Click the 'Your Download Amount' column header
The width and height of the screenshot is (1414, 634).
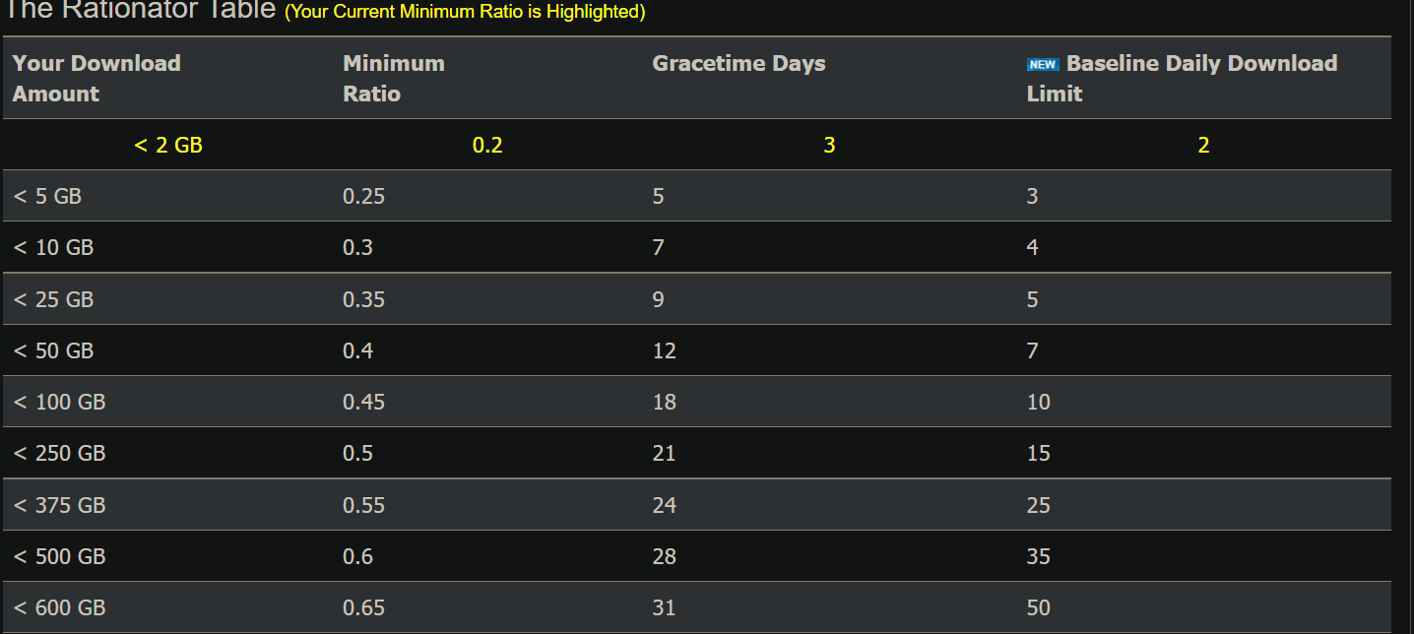pos(96,78)
